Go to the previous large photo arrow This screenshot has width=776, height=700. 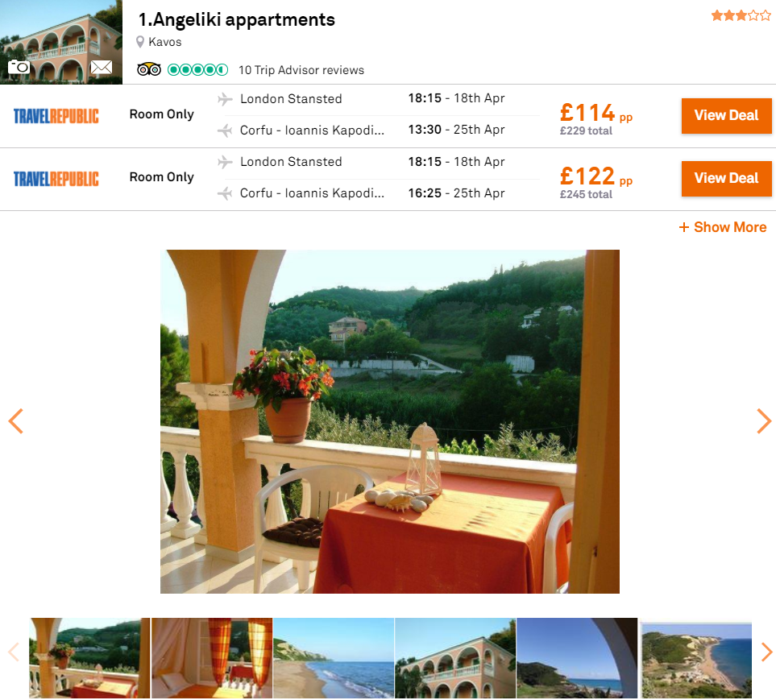pyautogui.click(x=16, y=421)
